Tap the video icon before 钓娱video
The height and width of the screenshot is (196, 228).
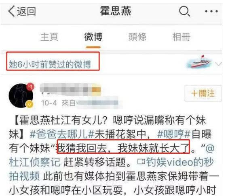pos(141,162)
